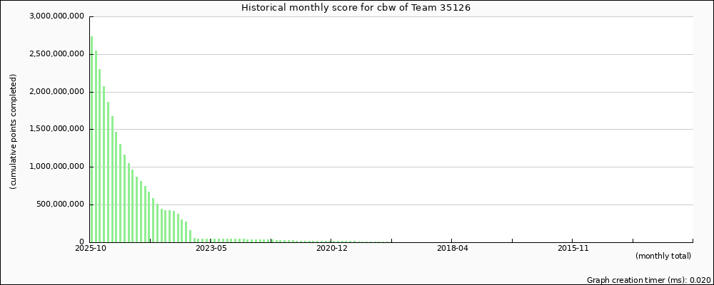Pick the 1,000,000,000 y-axis label

[56, 167]
